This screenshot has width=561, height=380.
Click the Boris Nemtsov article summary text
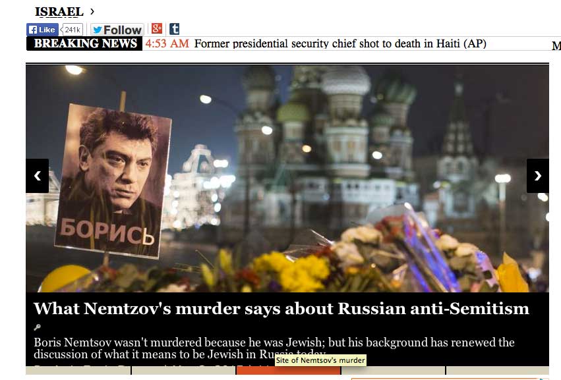pyautogui.click(x=274, y=348)
